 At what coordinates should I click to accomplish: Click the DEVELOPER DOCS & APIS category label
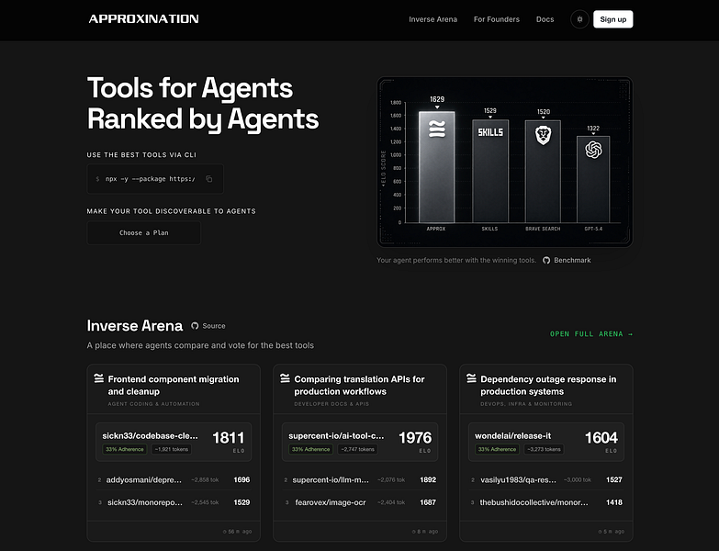tap(331, 404)
